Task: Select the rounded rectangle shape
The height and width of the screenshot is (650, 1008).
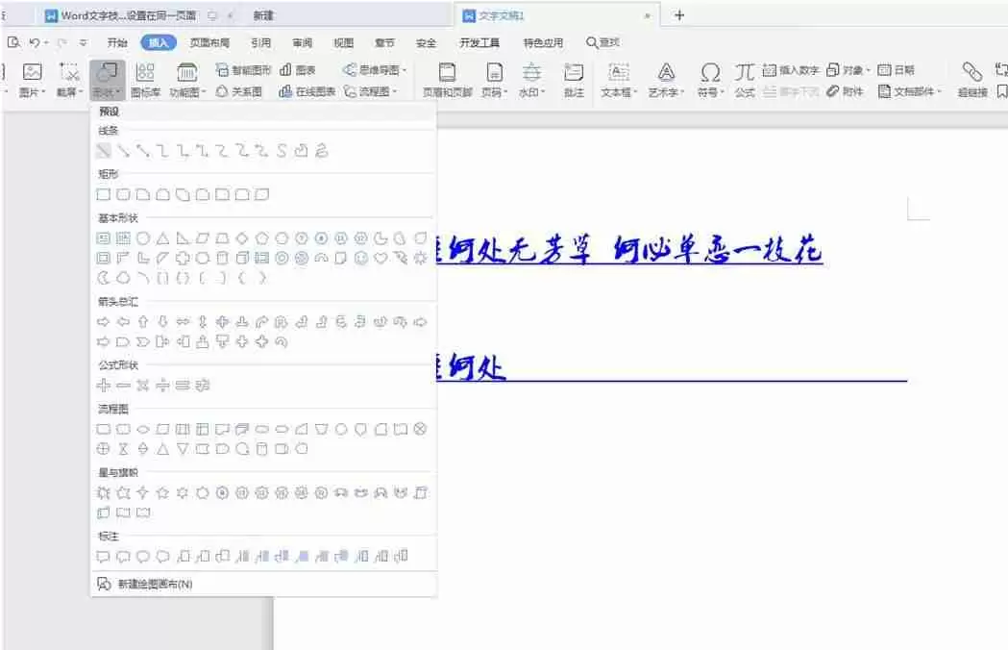Action: click(122, 194)
